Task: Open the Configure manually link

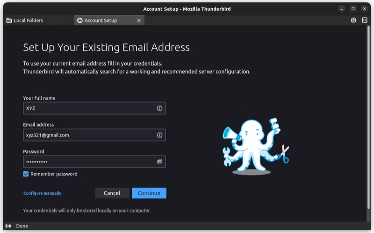Action: 42,193
